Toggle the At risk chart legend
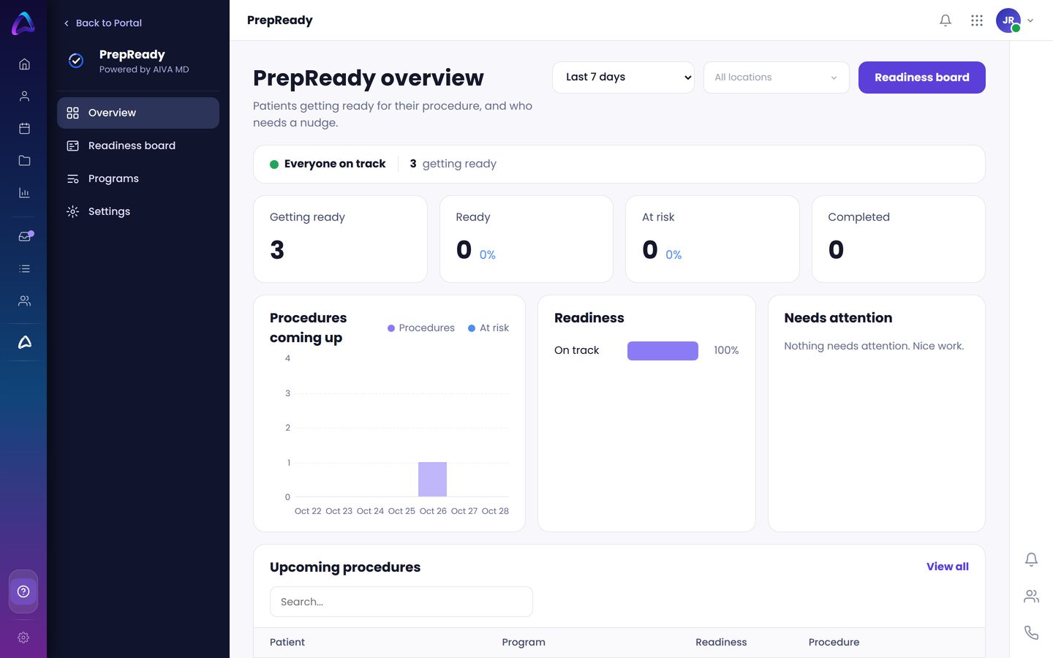The width and height of the screenshot is (1053, 658). pyautogui.click(x=488, y=328)
